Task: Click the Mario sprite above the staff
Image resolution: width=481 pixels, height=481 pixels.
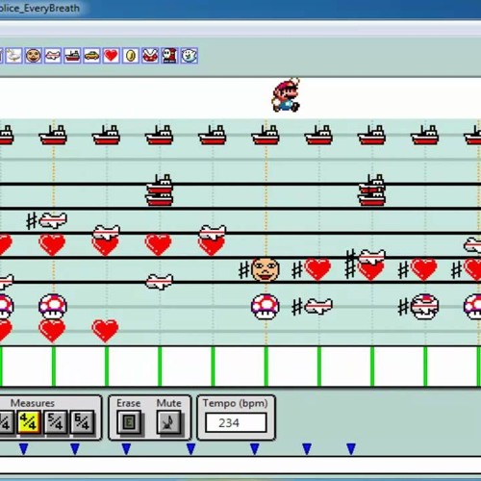Action: tap(287, 95)
